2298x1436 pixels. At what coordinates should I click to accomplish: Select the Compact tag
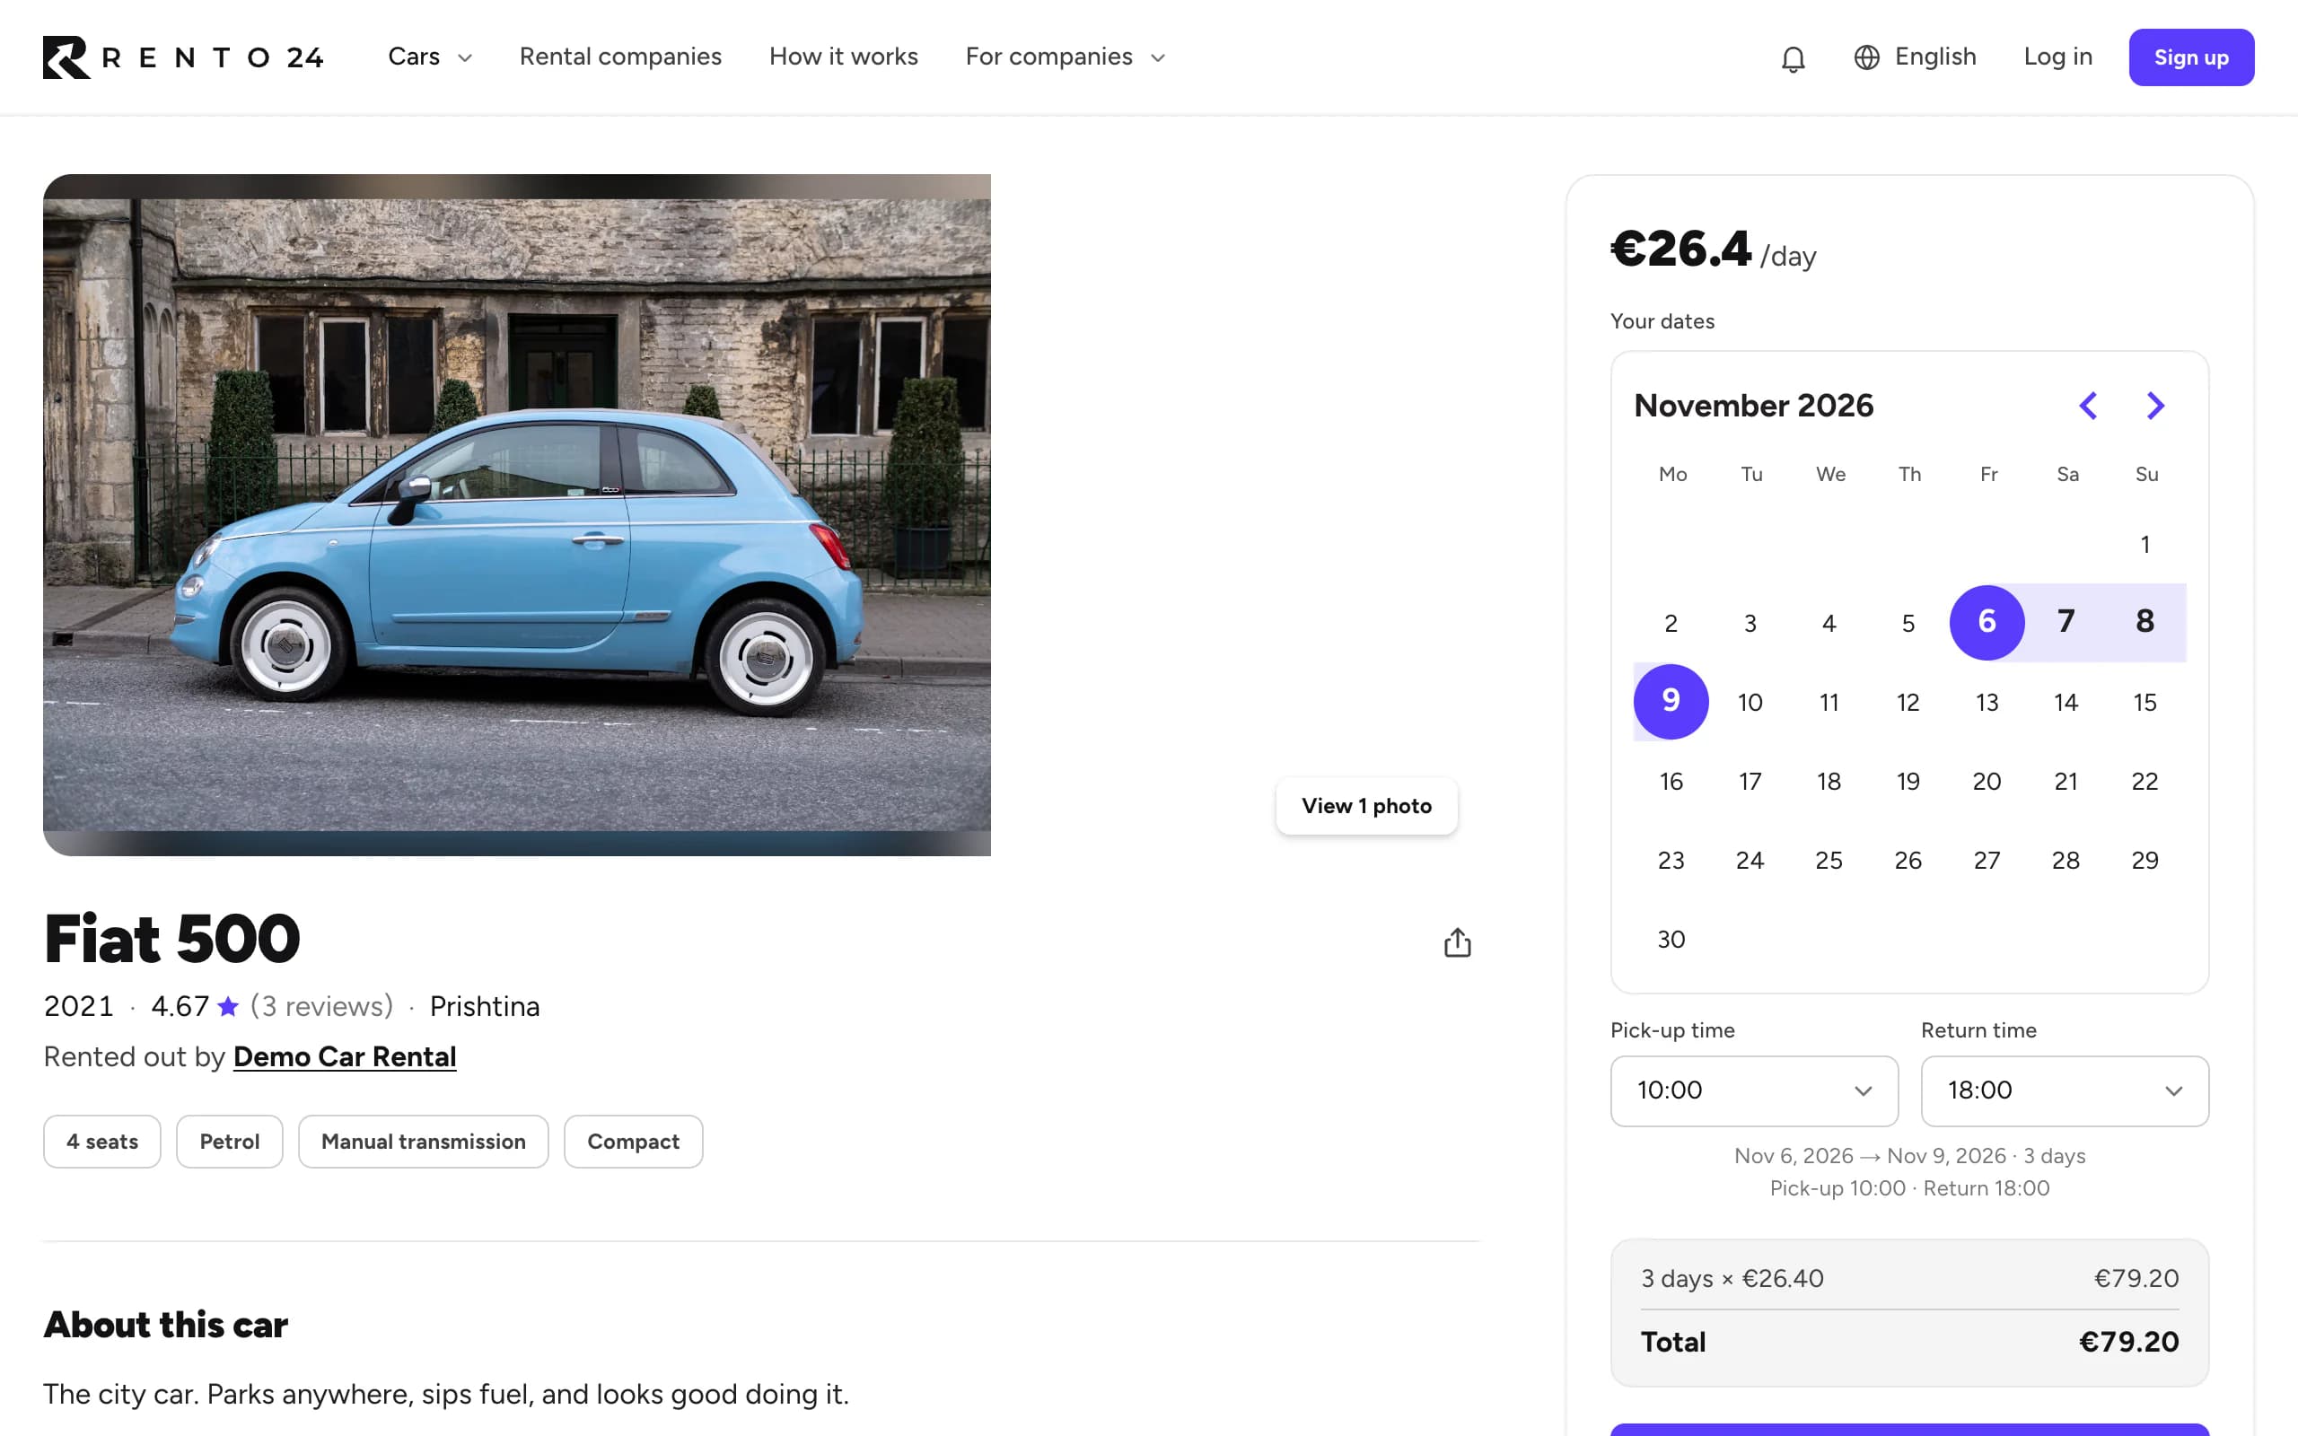(634, 1141)
